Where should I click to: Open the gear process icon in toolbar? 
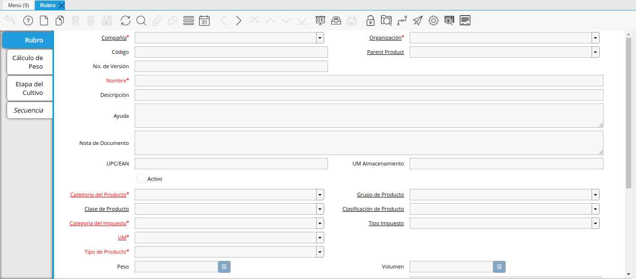pyautogui.click(x=434, y=21)
